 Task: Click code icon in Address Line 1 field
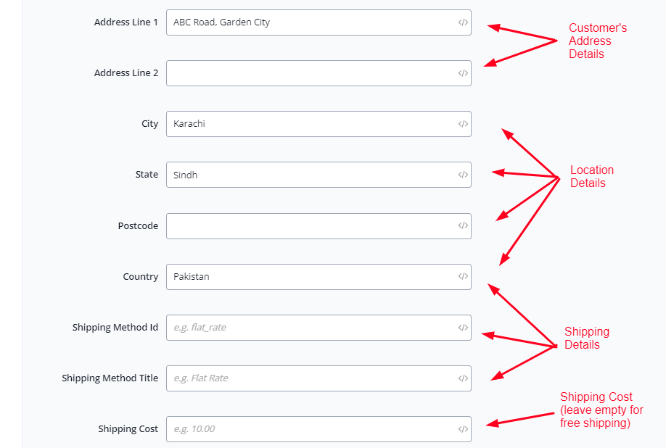[x=463, y=22]
